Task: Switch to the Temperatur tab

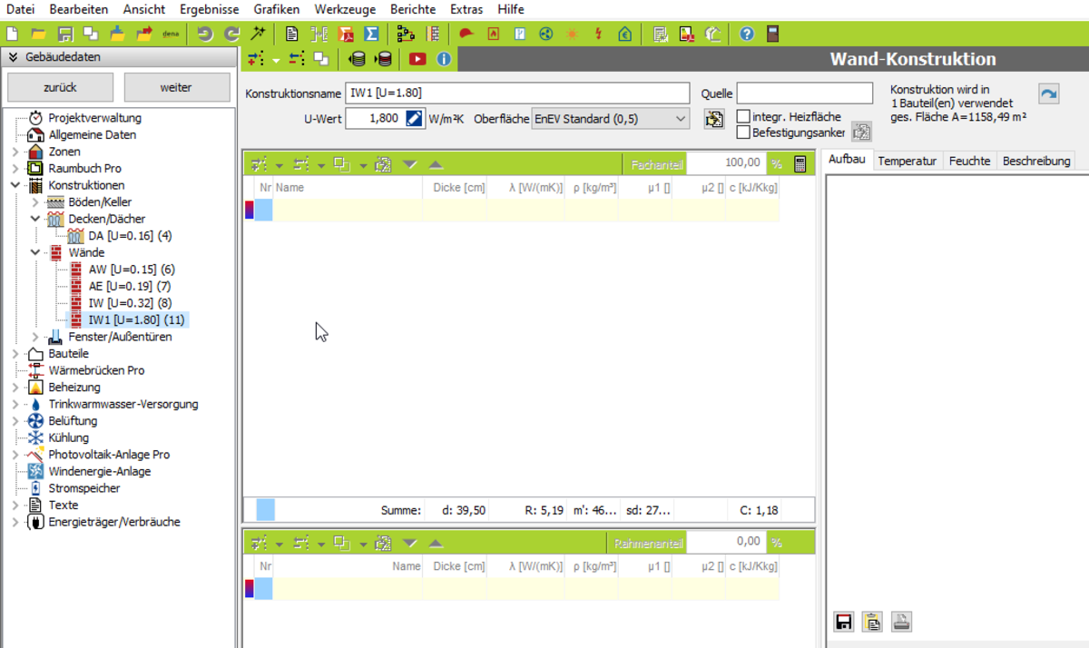Action: [907, 161]
